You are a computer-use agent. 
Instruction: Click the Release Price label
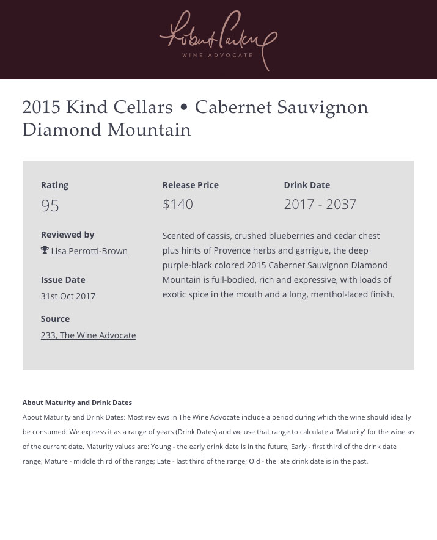pos(191,185)
